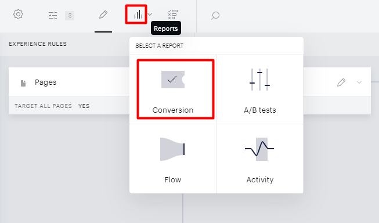Image resolution: width=379 pixels, height=223 pixels.
Task: Open the settings gear icon
Action: 18,15
